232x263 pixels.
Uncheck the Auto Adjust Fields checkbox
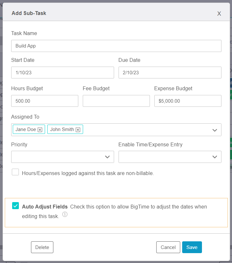(x=15, y=206)
